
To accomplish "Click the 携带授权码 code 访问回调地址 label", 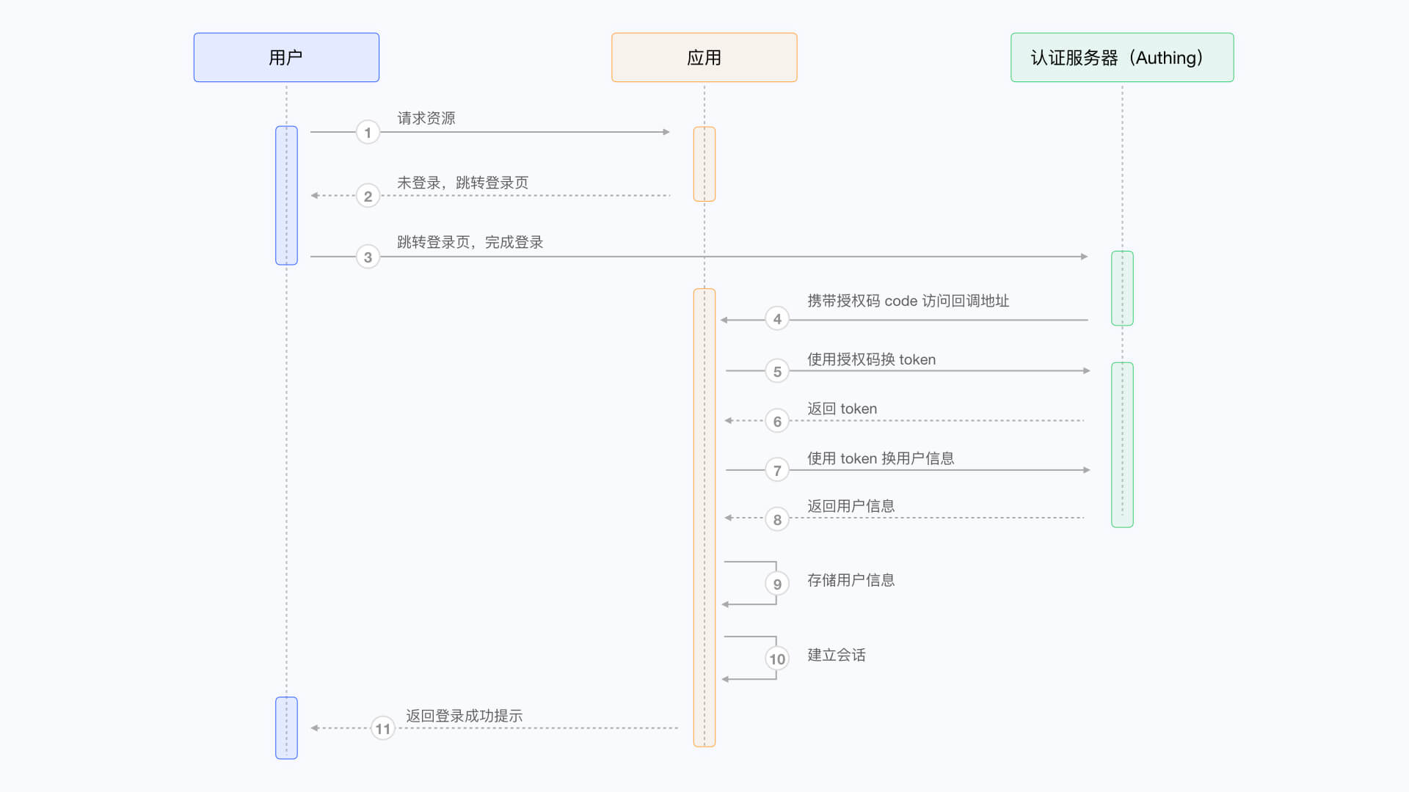I will click(x=908, y=301).
